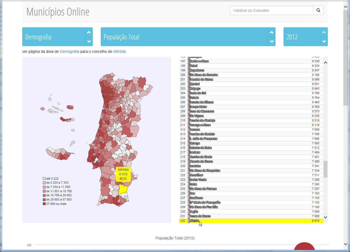Click down arrow on Demografia selector
This screenshot has height=252, width=350.
click(89, 41)
